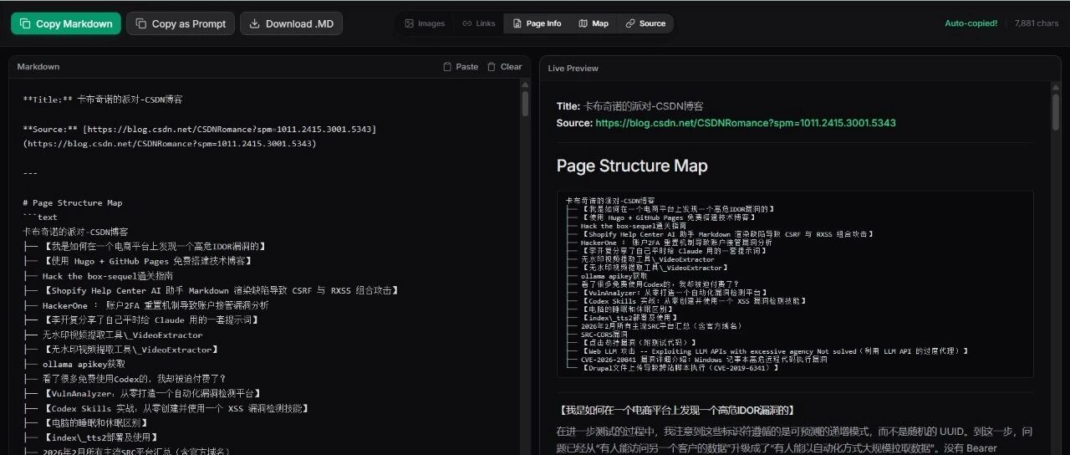This screenshot has width=1070, height=455.
Task: Click the IDOR section heading in Live Preview
Action: point(674,410)
